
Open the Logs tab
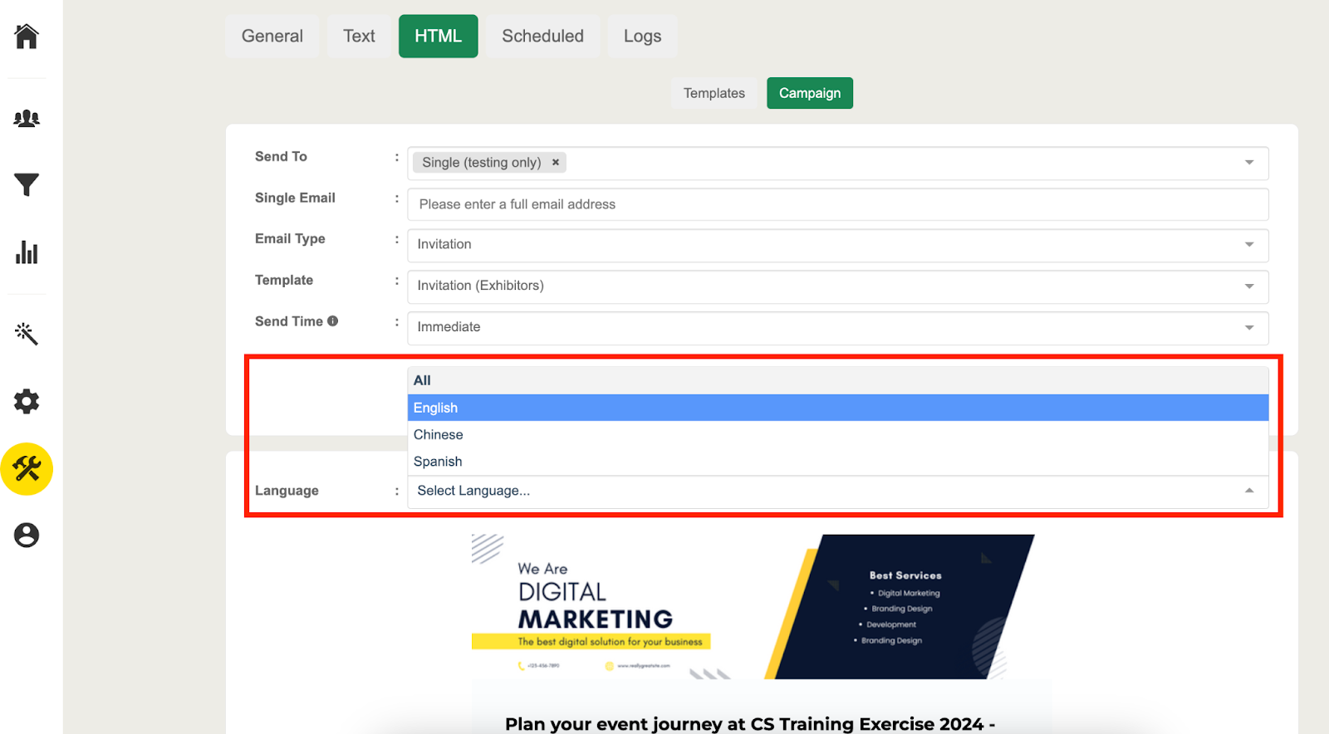(x=643, y=37)
